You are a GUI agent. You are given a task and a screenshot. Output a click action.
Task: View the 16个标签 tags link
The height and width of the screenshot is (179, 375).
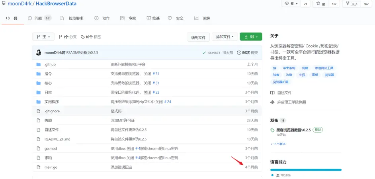(91, 37)
